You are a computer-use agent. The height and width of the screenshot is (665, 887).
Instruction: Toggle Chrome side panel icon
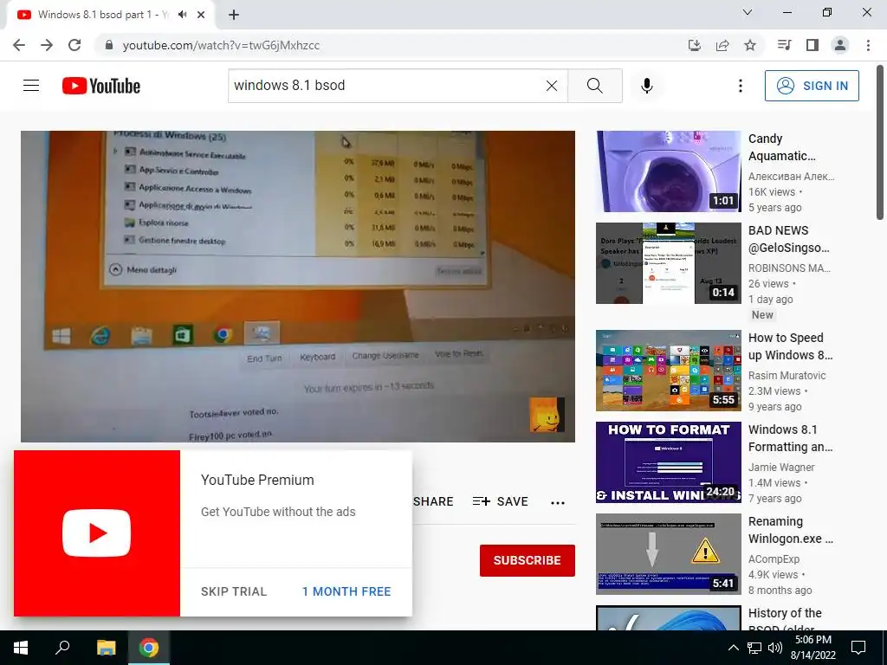[813, 45]
